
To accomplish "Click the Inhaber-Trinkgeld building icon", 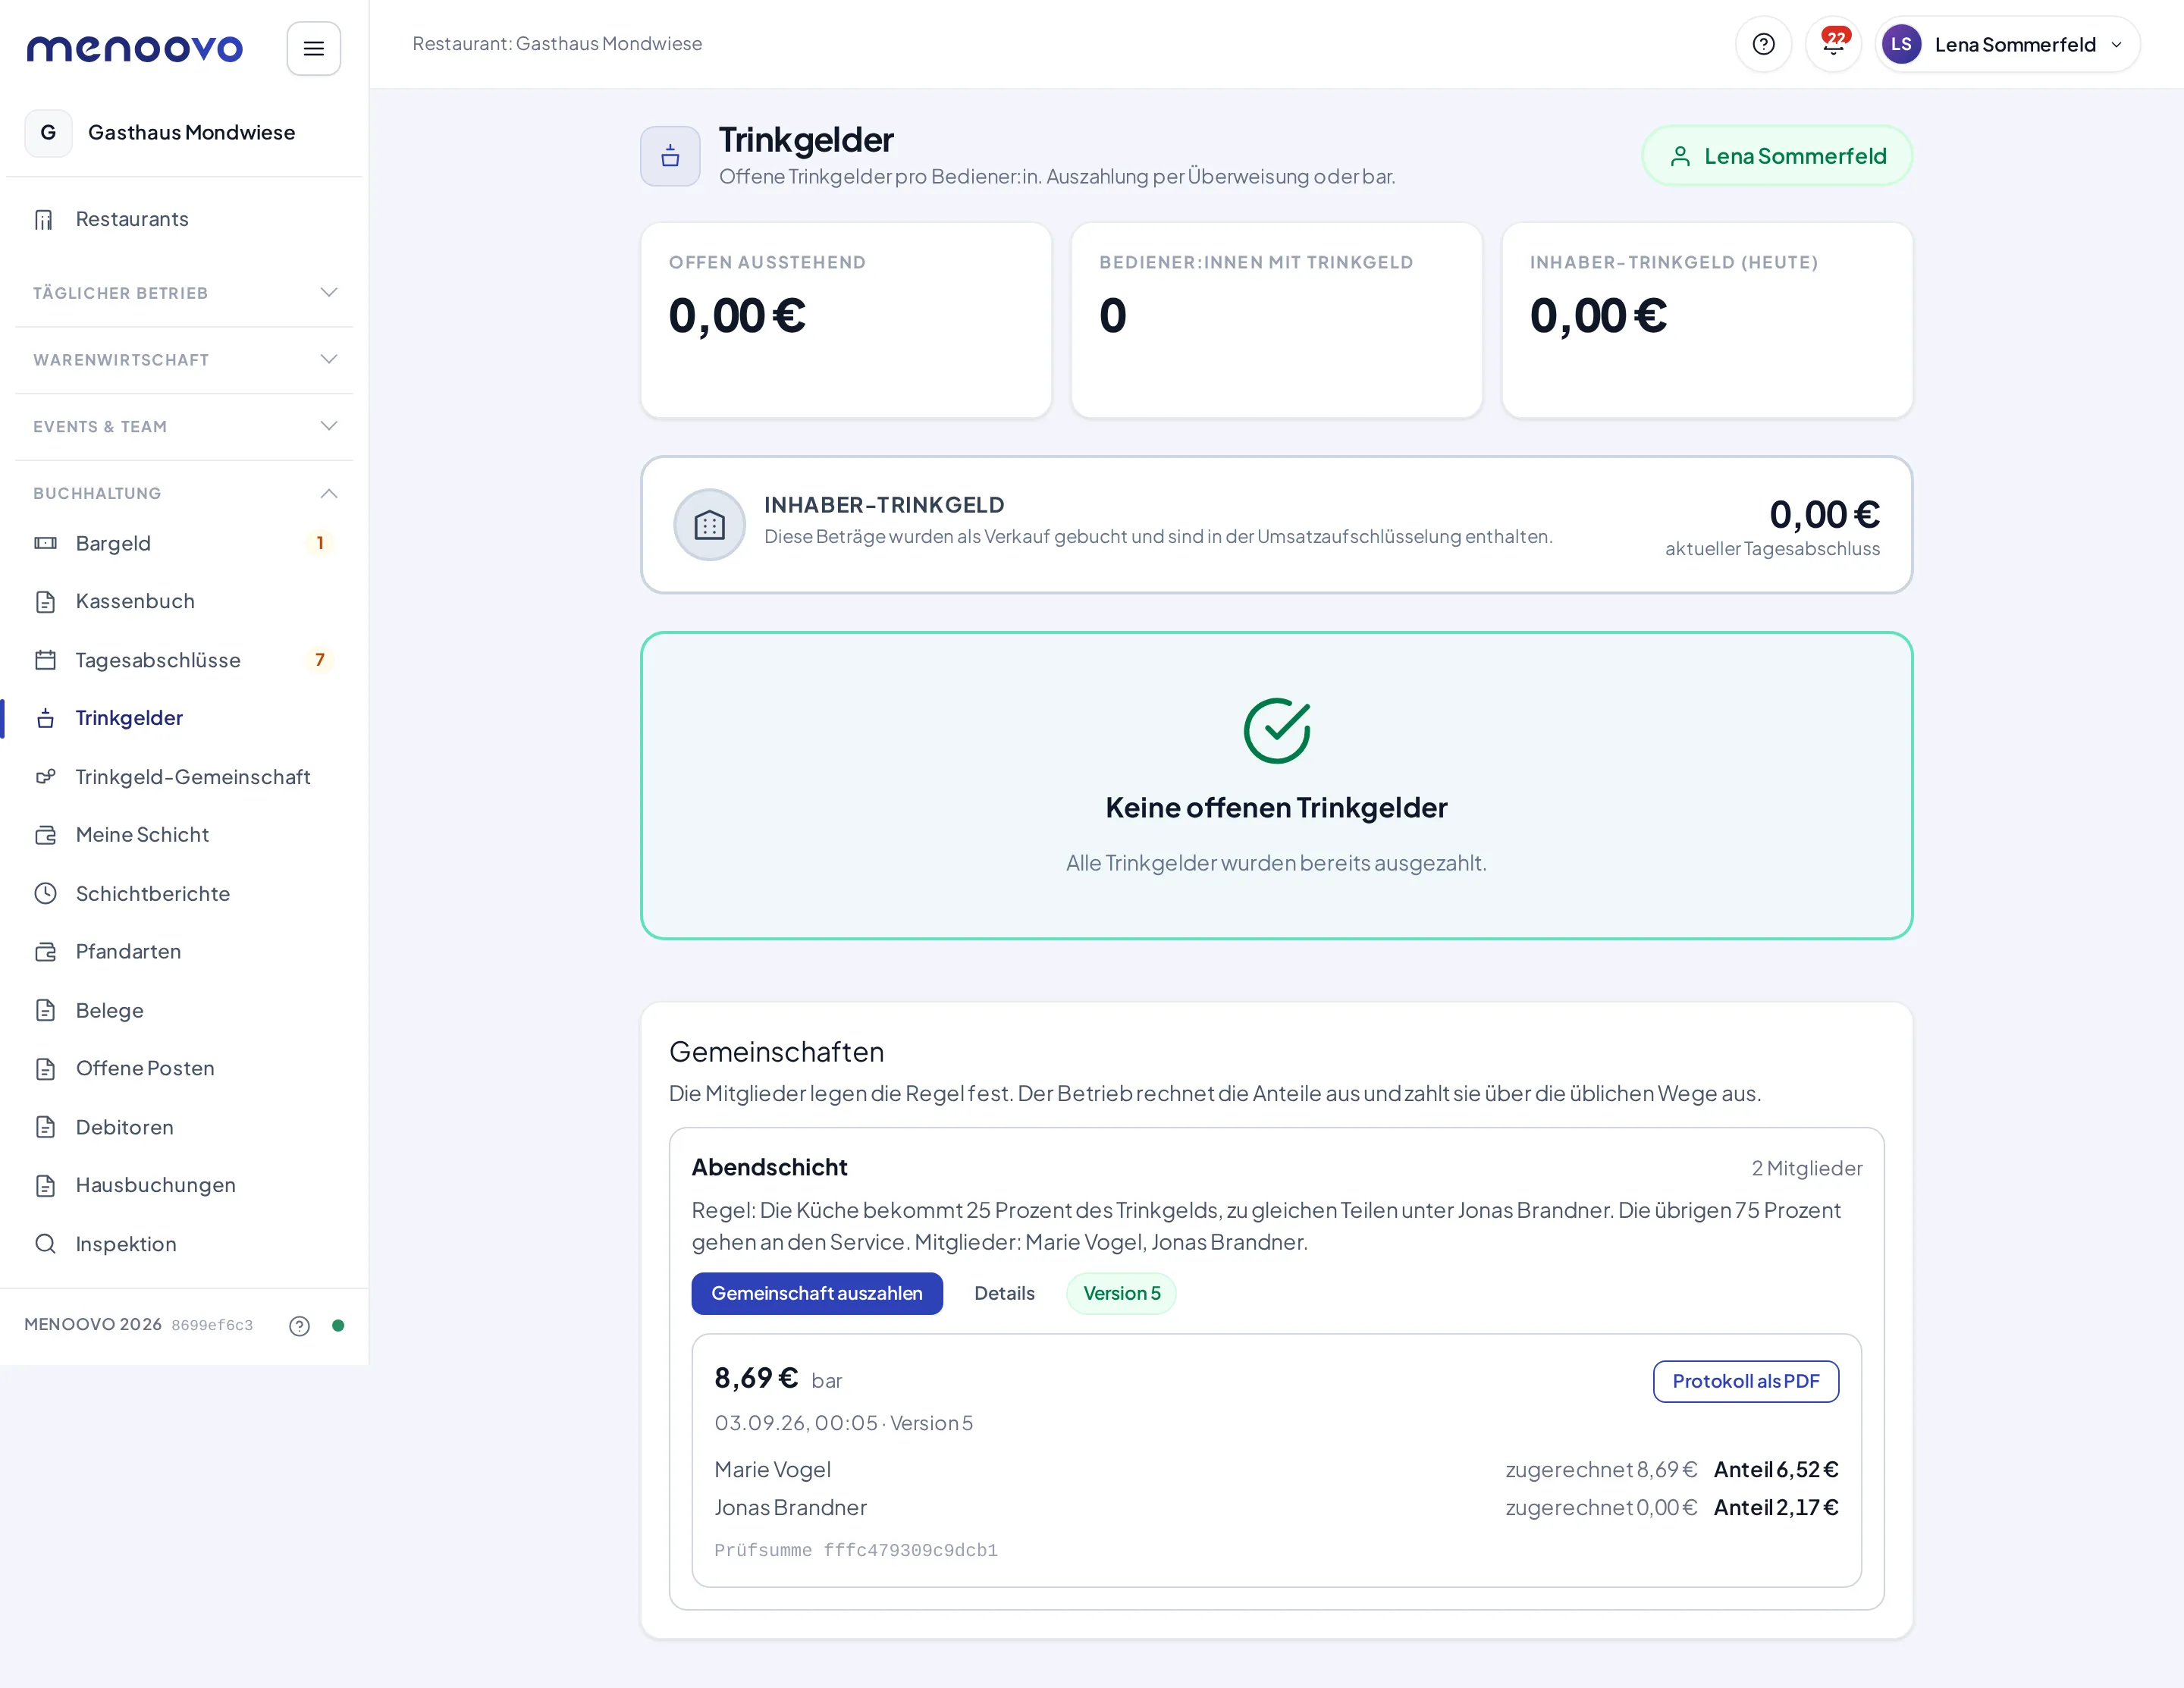I will pyautogui.click(x=709, y=524).
